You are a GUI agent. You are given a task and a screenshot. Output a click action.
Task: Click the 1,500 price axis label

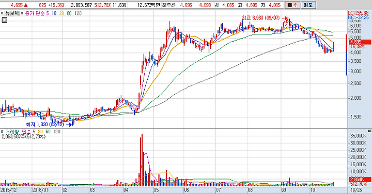(x=355, y=116)
